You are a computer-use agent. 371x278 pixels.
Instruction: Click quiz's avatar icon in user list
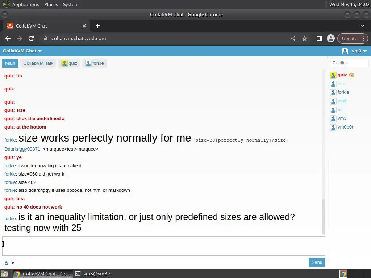tap(333, 75)
